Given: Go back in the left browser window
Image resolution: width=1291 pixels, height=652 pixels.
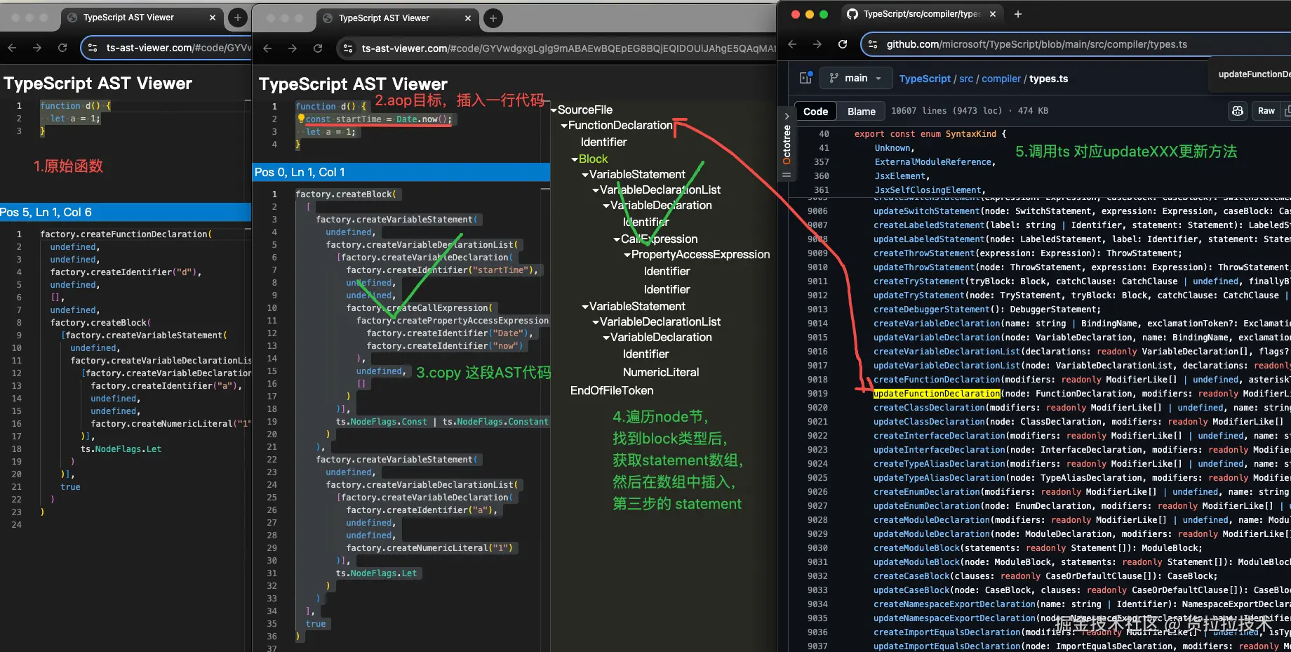Looking at the screenshot, I should click(x=12, y=48).
